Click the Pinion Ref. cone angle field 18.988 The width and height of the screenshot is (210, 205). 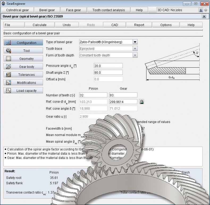(93, 109)
